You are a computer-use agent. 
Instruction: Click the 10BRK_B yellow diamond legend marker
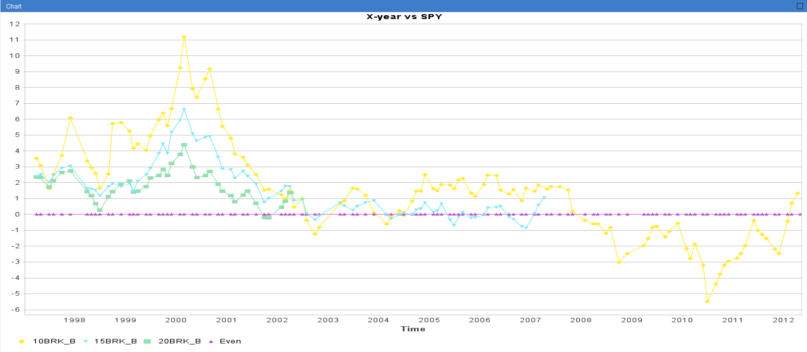[x=22, y=341]
